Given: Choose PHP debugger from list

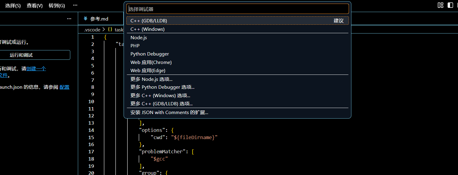Looking at the screenshot, I should point(237,46).
